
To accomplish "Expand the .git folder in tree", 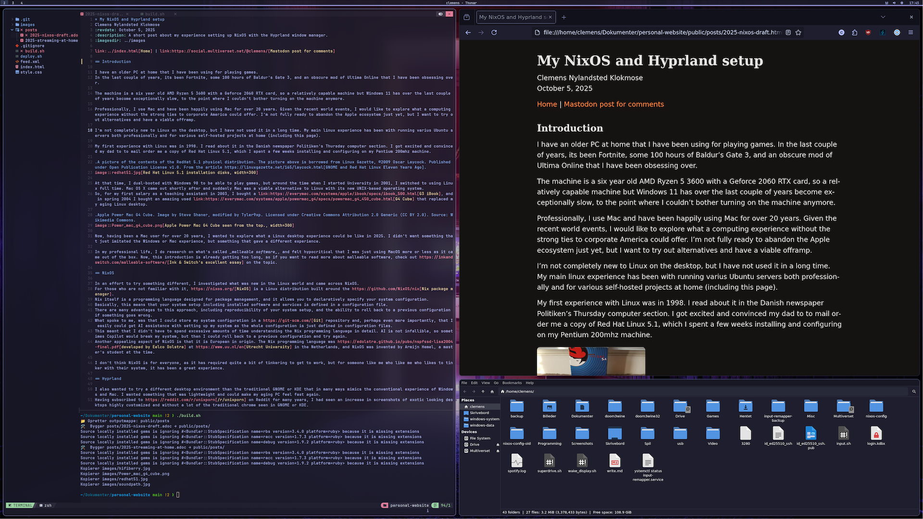I will click(12, 20).
